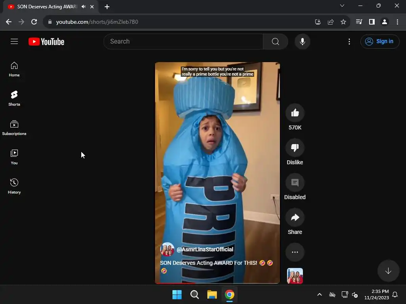Go forward with the browser arrow

21,22
